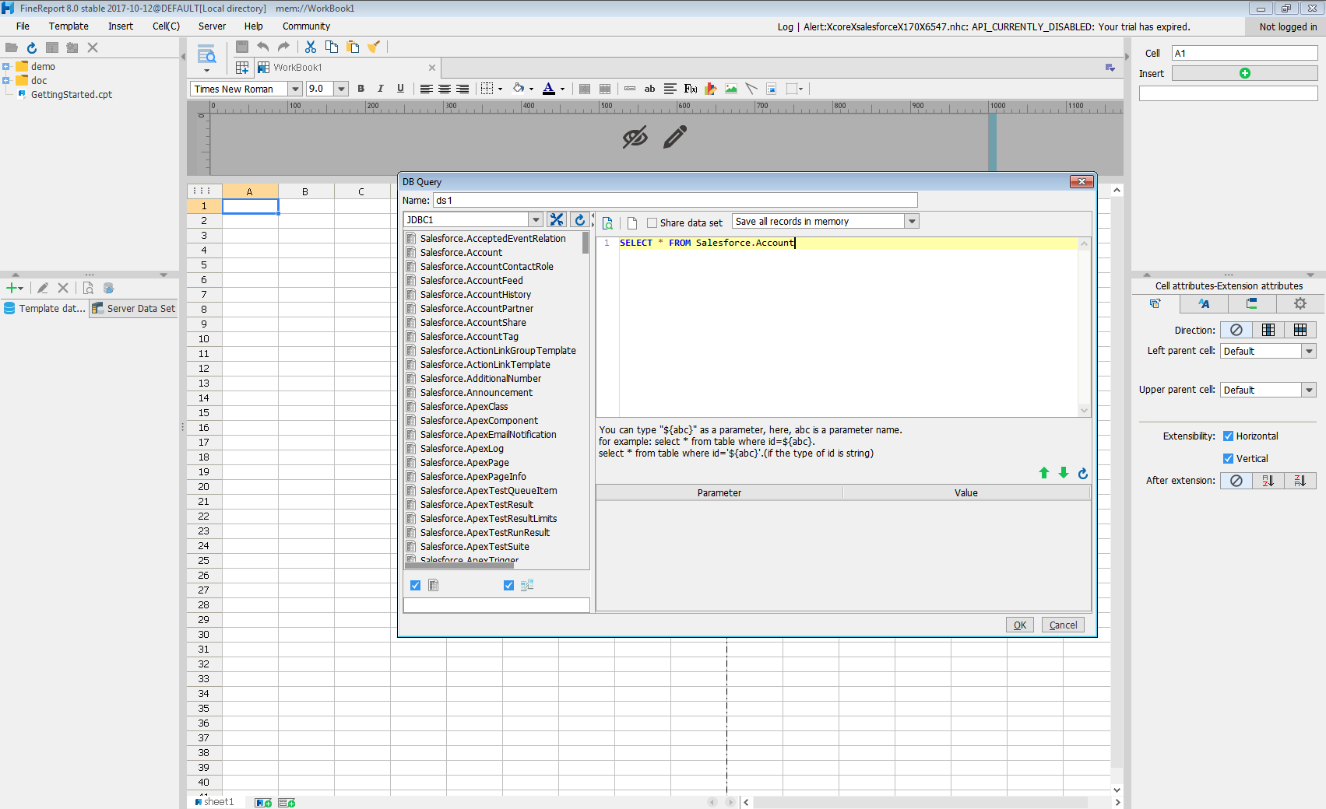Screen dimensions: 1326x809
Task: Refresh the JDBC1 table list
Action: [x=579, y=220]
